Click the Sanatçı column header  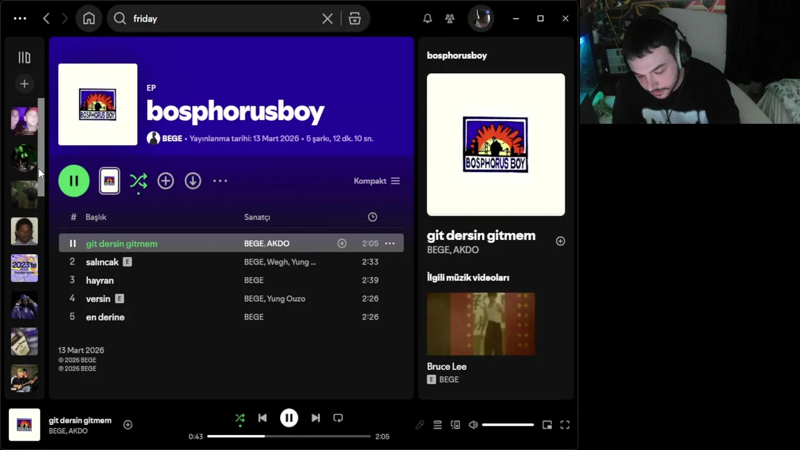pyautogui.click(x=257, y=217)
